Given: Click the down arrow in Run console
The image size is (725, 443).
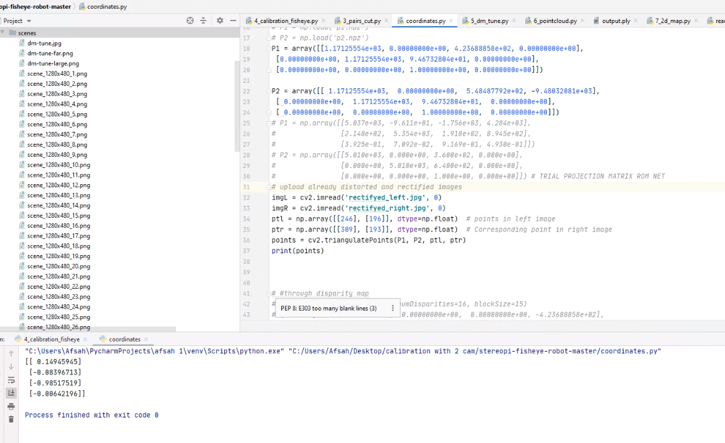Looking at the screenshot, I should 11,366.
